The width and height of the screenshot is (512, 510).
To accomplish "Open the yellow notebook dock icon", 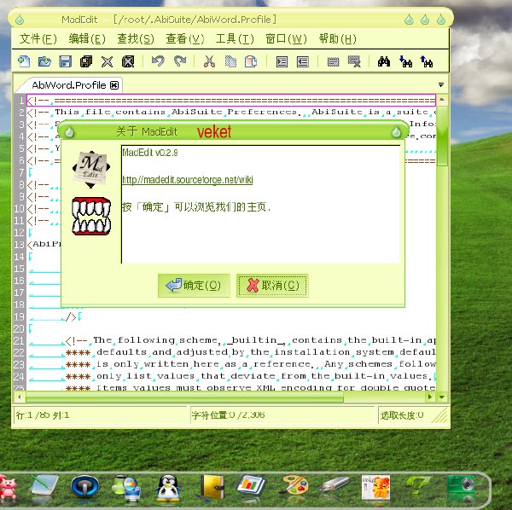I will (x=212, y=487).
